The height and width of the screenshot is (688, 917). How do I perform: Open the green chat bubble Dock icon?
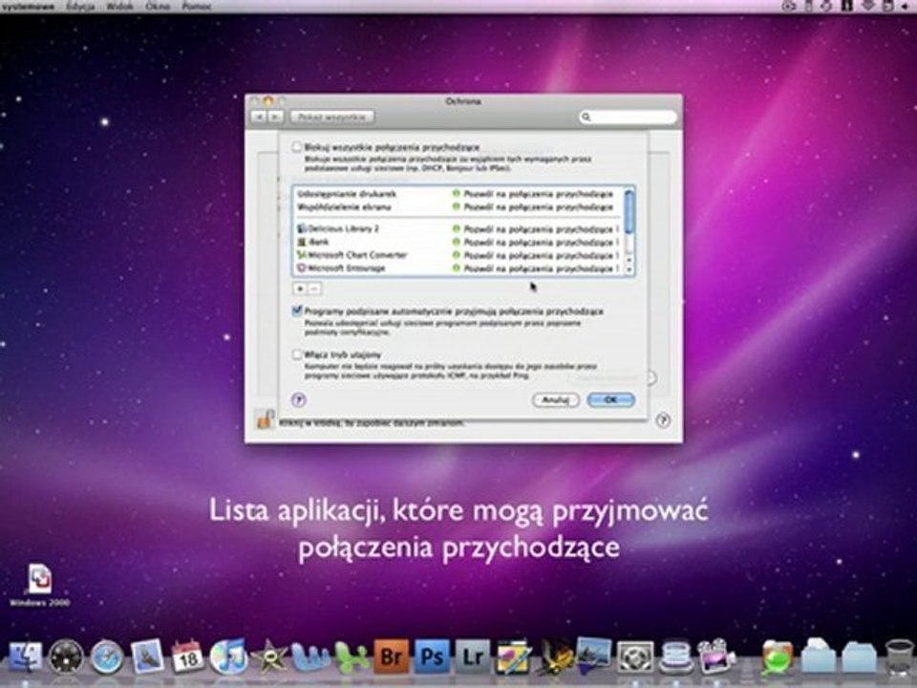[777, 656]
